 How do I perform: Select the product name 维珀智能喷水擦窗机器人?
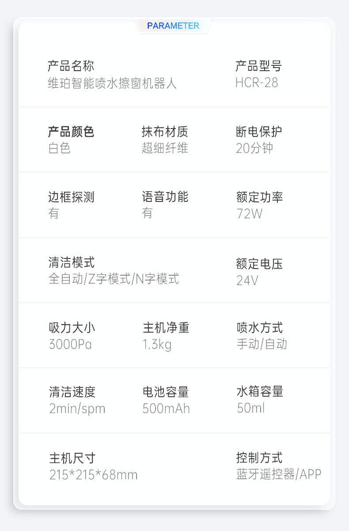pyautogui.click(x=112, y=83)
